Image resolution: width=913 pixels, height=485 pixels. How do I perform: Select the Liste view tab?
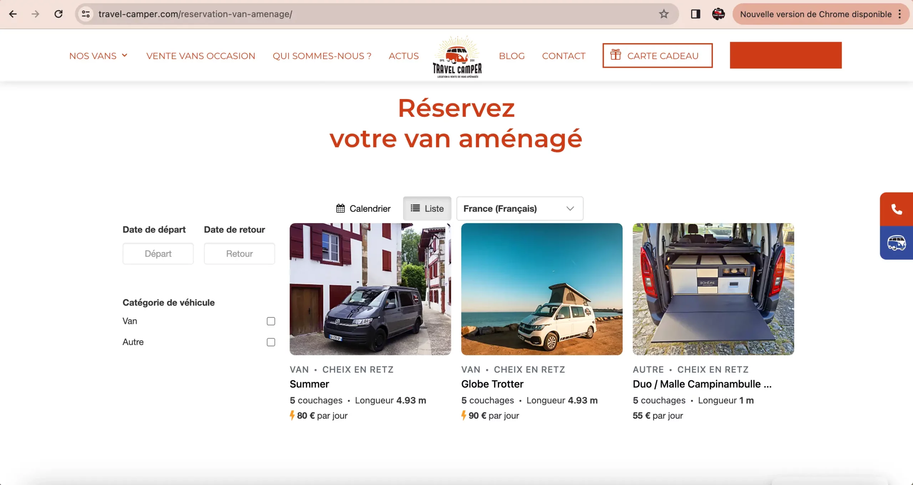coord(427,208)
